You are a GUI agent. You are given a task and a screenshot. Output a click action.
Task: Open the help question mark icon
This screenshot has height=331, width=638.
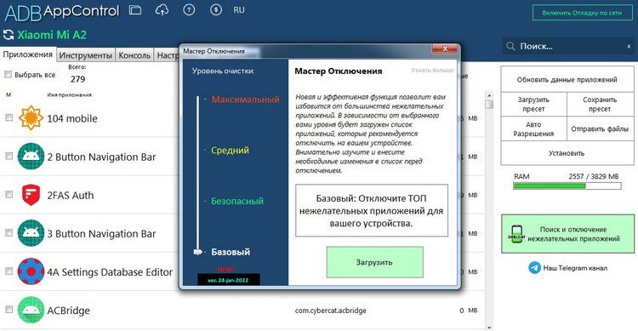click(x=189, y=10)
